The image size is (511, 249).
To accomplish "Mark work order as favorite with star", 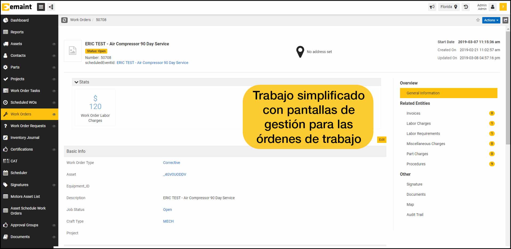I will coord(478,20).
